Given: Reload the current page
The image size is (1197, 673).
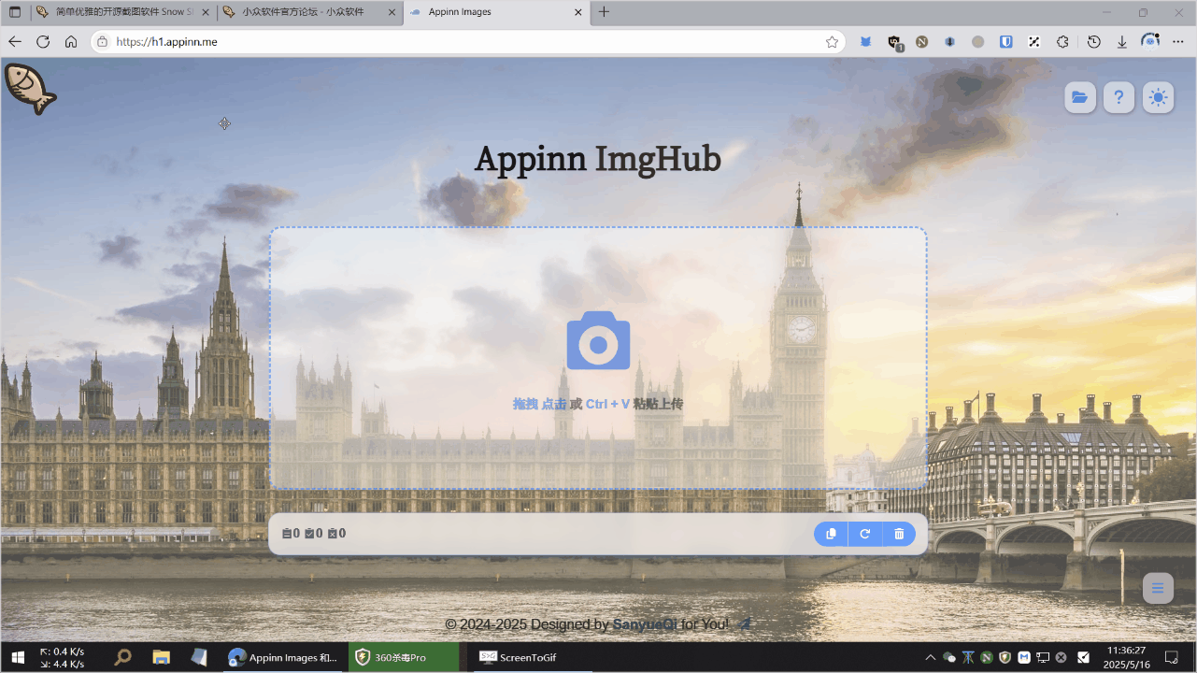Looking at the screenshot, I should (x=43, y=42).
